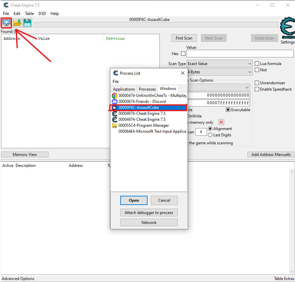Click the First Scan button
Viewport: 295px width, 282px height.
pyautogui.click(x=184, y=38)
